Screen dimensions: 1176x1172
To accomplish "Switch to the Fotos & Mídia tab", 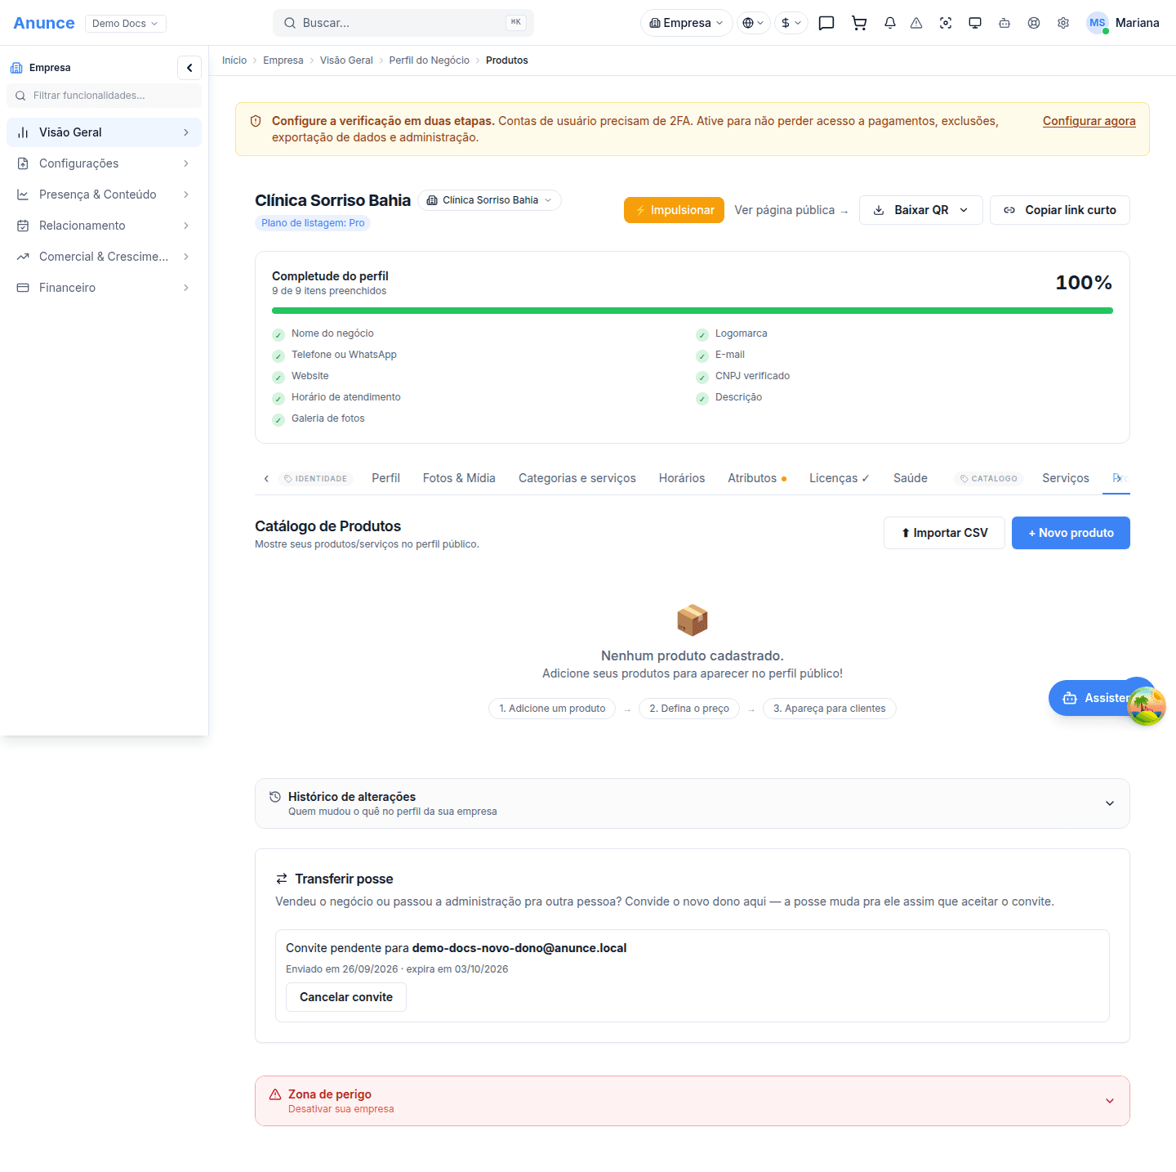I will 459,478.
